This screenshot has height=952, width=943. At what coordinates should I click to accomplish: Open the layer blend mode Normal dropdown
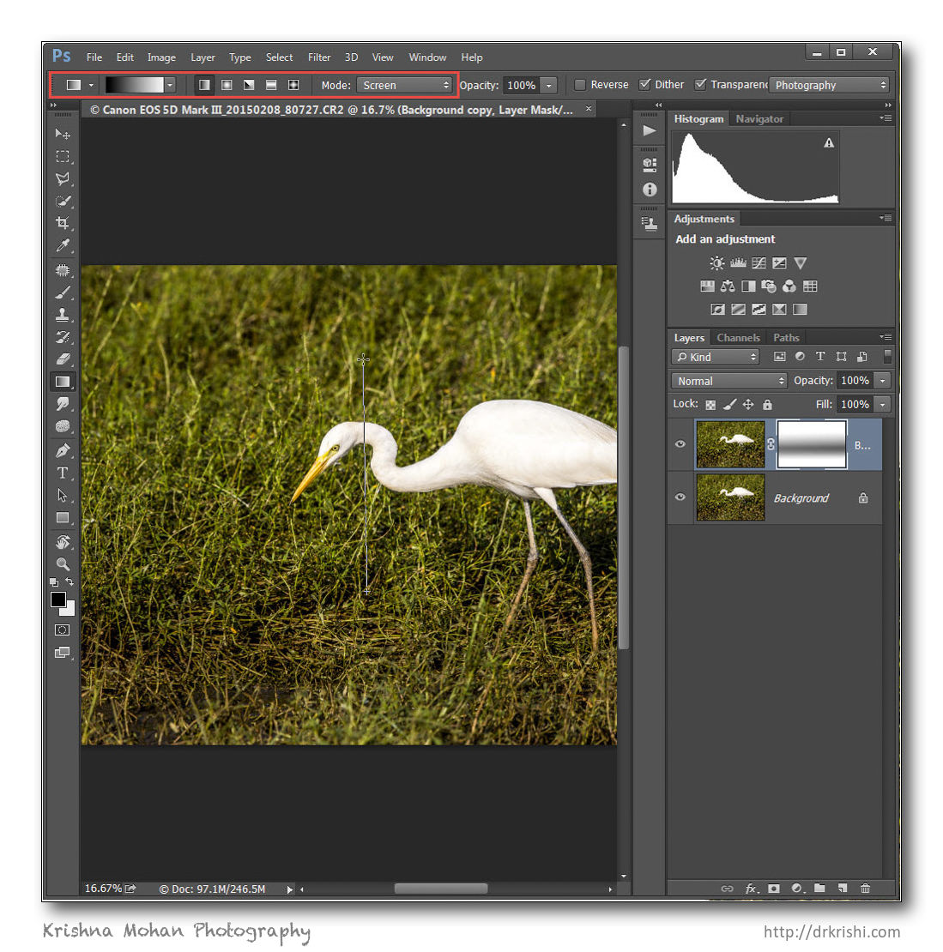(728, 381)
